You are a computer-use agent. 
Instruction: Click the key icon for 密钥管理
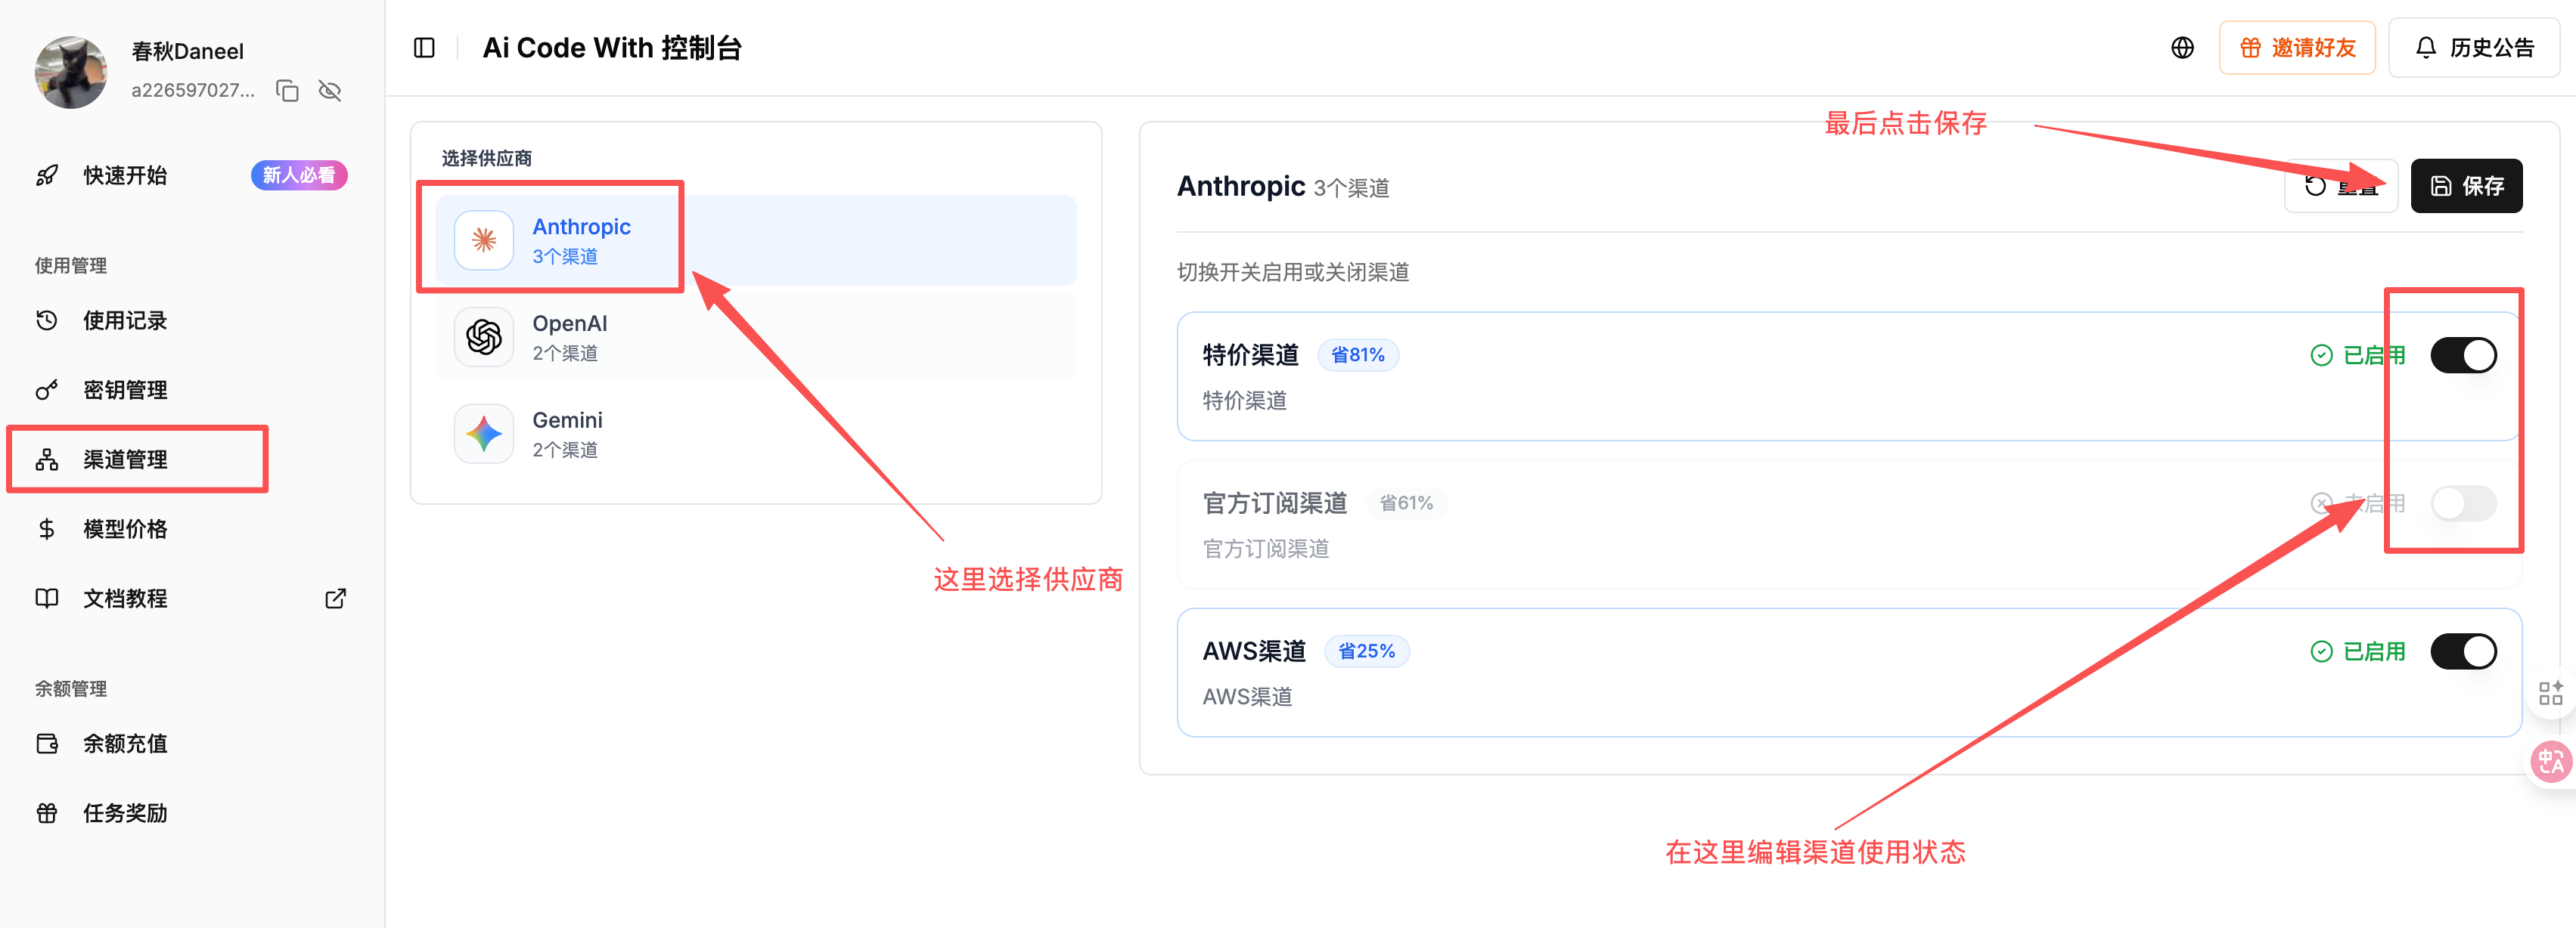click(x=47, y=390)
